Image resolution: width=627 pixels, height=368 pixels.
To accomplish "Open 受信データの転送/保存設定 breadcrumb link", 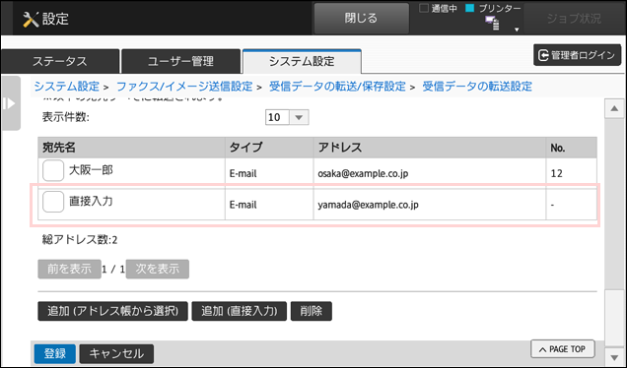I will [x=337, y=87].
